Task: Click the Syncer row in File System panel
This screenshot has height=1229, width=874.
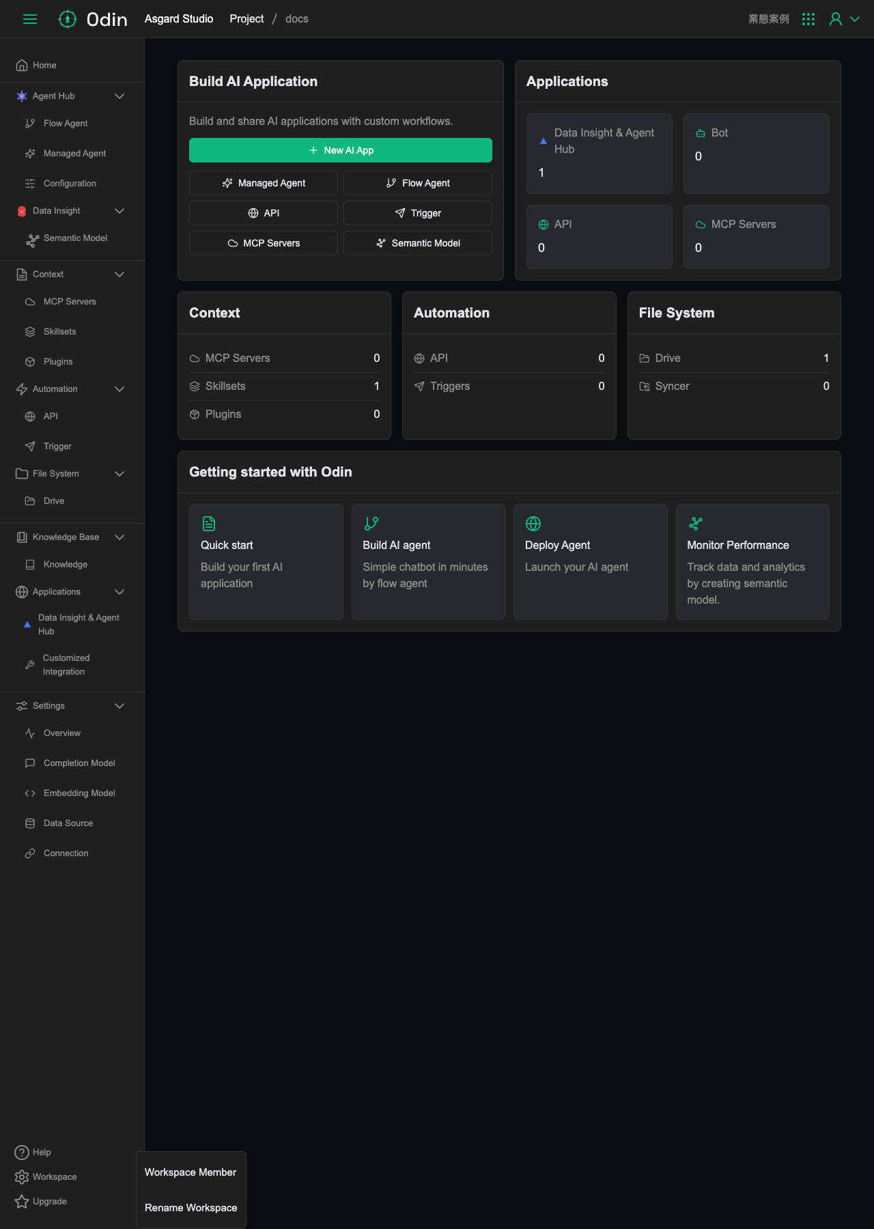Action: [734, 386]
